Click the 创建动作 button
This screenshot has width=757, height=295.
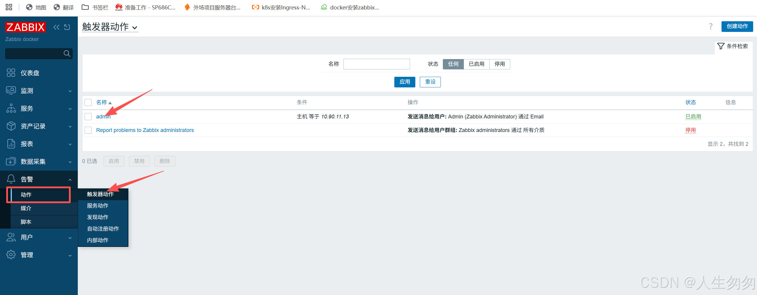[737, 26]
